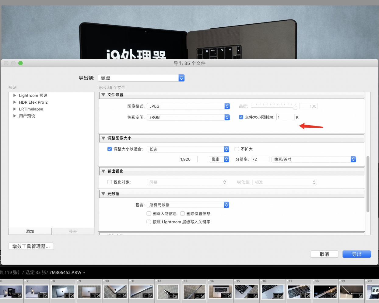Check 按照 Lightroom 层级写入关键字
379x303 pixels.
(149, 222)
